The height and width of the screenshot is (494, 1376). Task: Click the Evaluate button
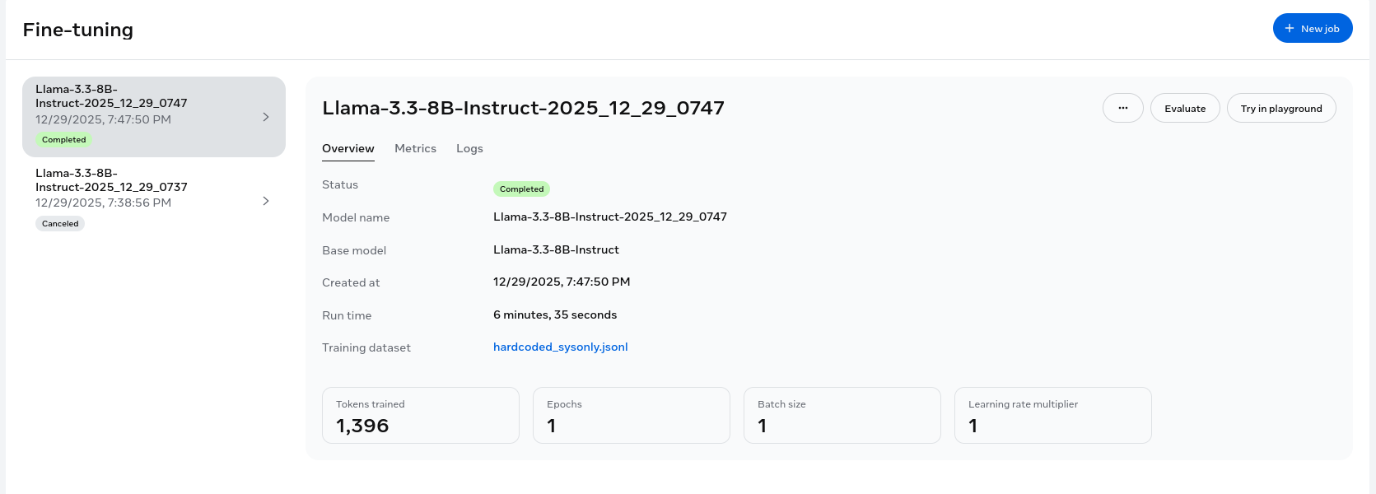click(x=1184, y=108)
